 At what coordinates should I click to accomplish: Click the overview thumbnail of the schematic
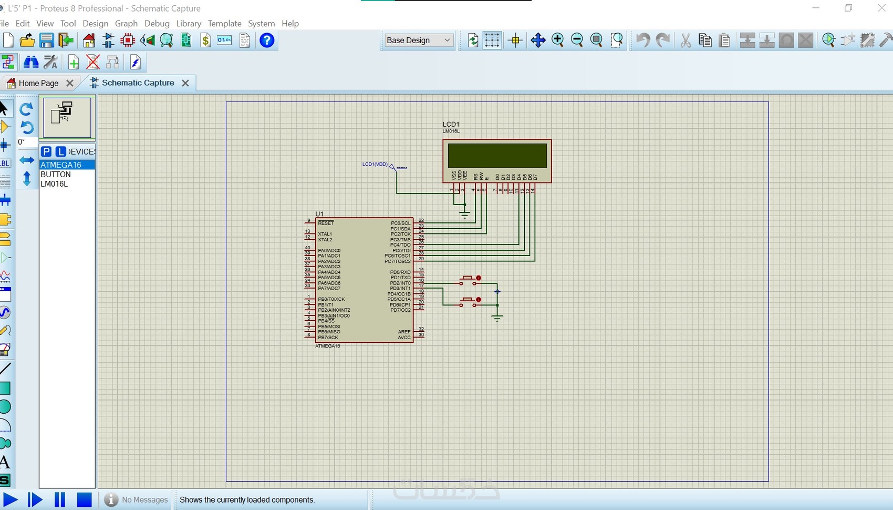tap(67, 117)
